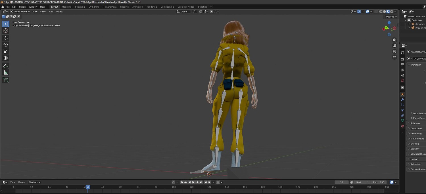Open the timeline Marker menu
Image resolution: width=426 pixels, height=194 pixels.
point(22,182)
